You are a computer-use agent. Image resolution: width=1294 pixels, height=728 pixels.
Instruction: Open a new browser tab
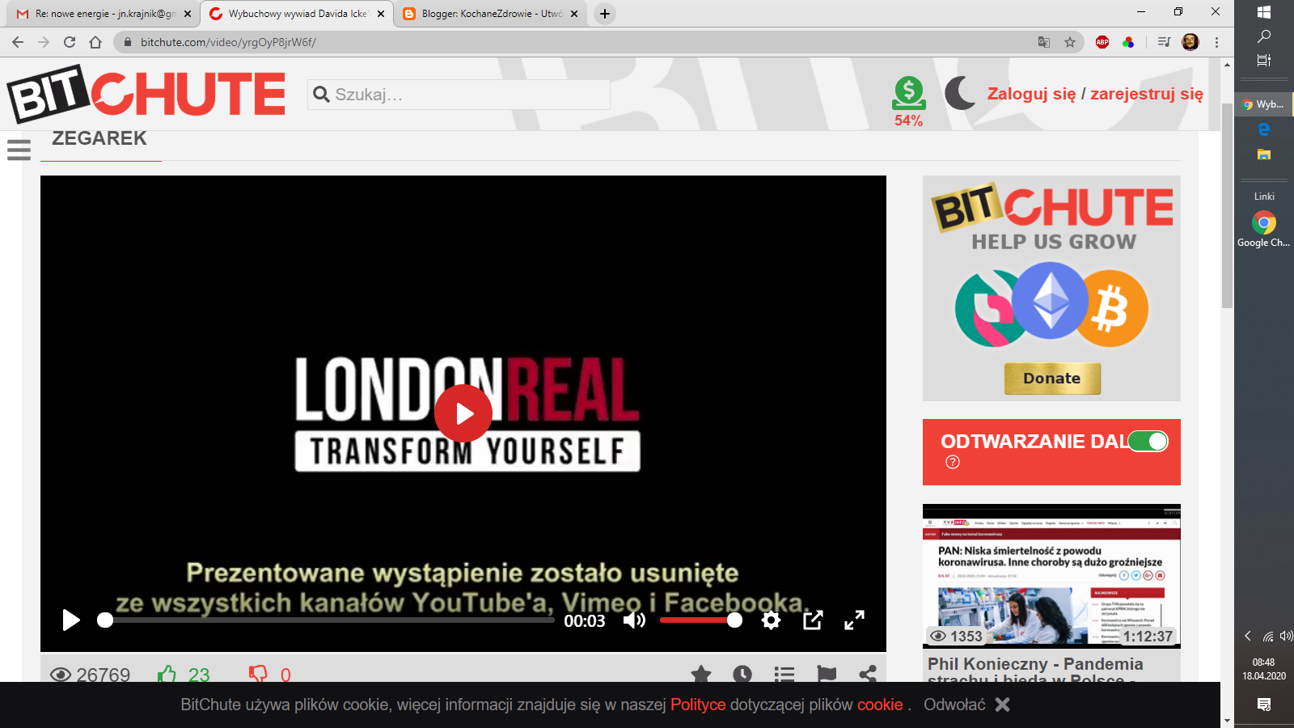[604, 14]
